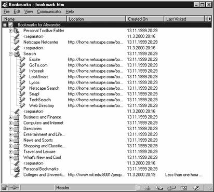Screen dimensions: 214x192
Task: Sort by the Name column header
Action: tap(34, 19)
